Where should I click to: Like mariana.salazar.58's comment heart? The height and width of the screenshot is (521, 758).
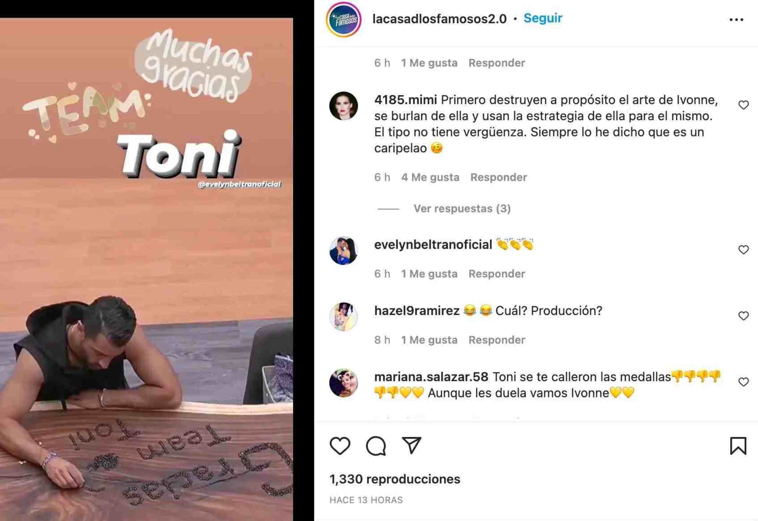(743, 382)
